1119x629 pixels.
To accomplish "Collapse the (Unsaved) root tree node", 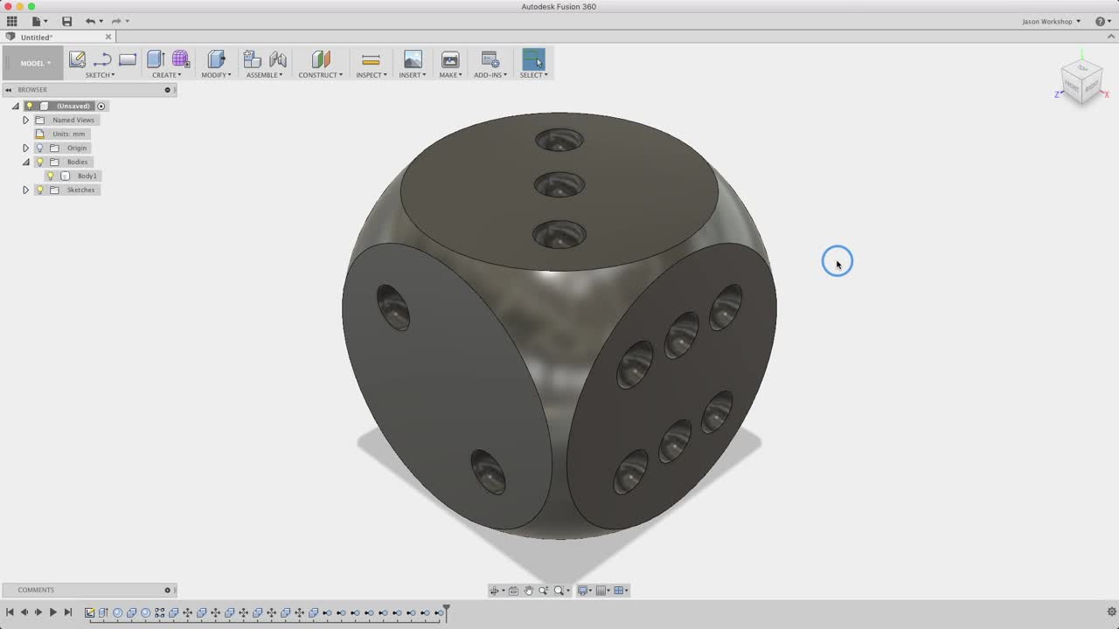I will click(x=15, y=106).
